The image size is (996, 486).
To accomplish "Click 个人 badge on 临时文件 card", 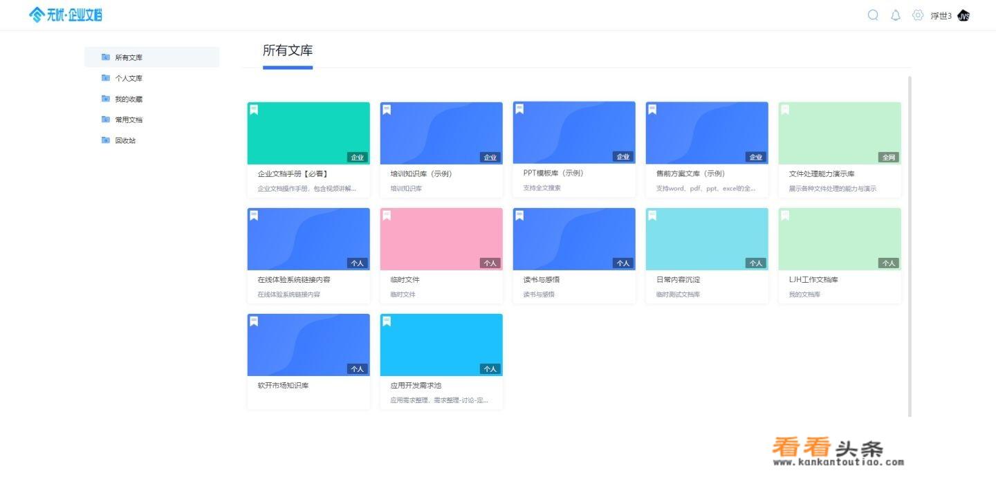I will (490, 263).
